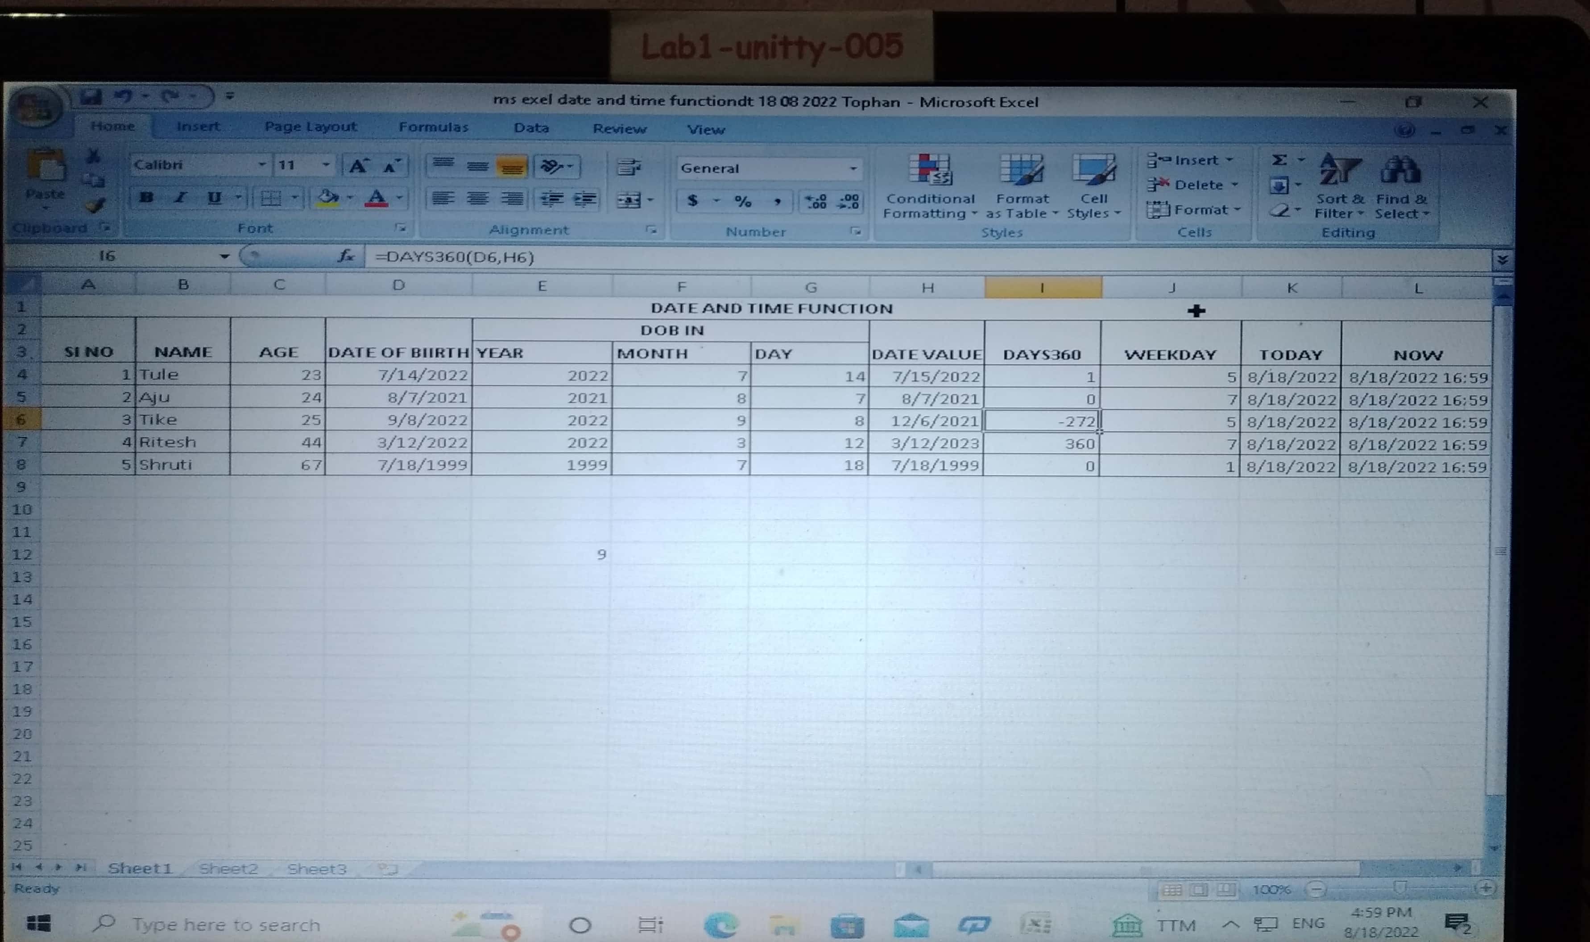Open Sheet2 worksheet tab
This screenshot has width=1590, height=942.
[228, 868]
